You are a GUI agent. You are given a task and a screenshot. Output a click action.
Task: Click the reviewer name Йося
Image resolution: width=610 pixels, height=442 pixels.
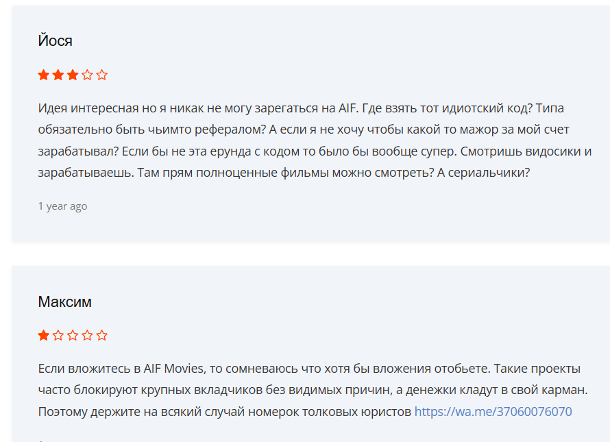click(x=56, y=41)
